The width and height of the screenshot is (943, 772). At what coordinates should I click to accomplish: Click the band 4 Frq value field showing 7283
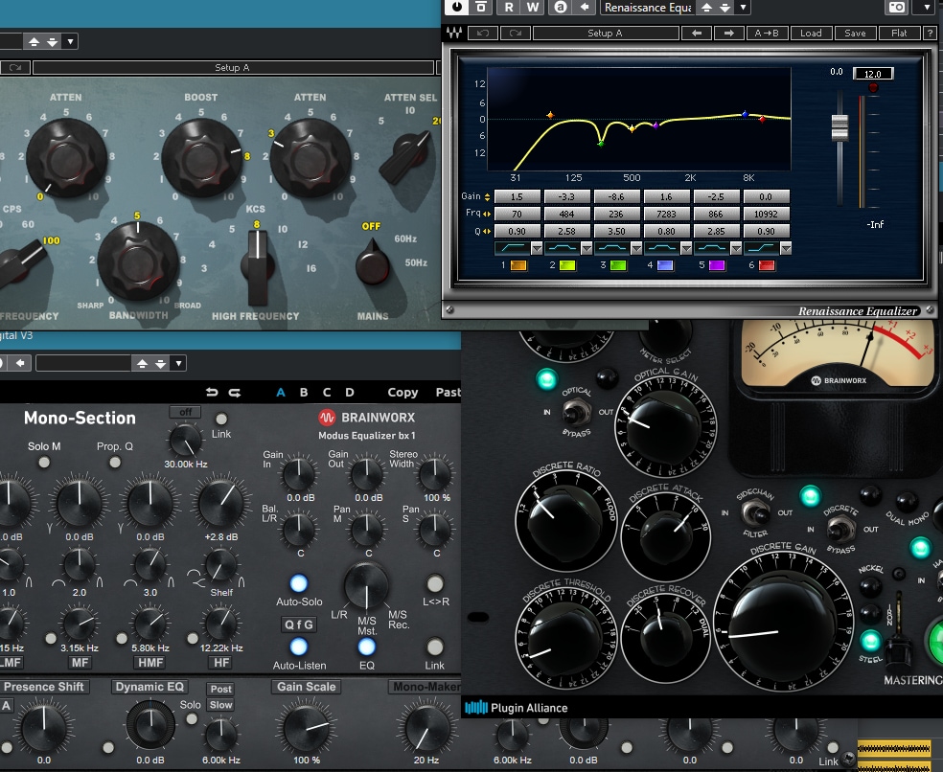coord(666,214)
